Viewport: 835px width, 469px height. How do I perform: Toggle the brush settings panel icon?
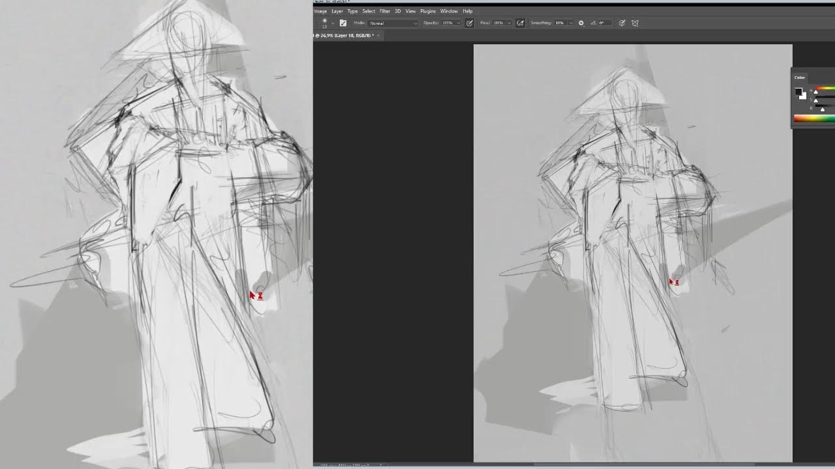343,23
